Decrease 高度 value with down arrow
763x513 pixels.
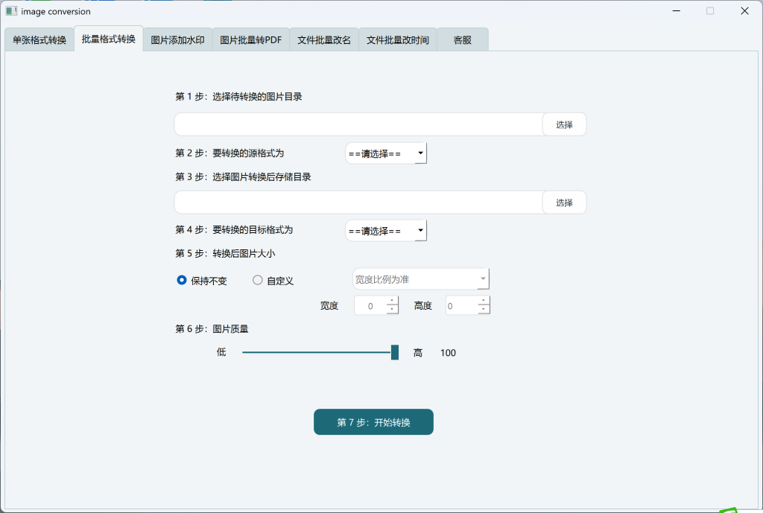(484, 310)
